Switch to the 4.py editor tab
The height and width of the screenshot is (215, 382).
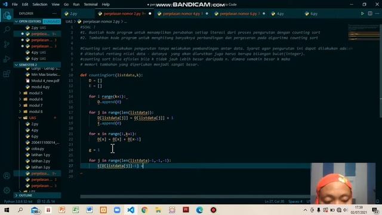[280, 14]
